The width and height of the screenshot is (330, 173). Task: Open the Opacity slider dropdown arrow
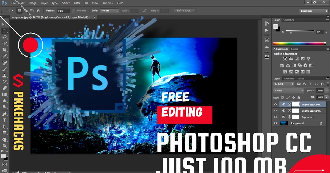[x=326, y=91]
